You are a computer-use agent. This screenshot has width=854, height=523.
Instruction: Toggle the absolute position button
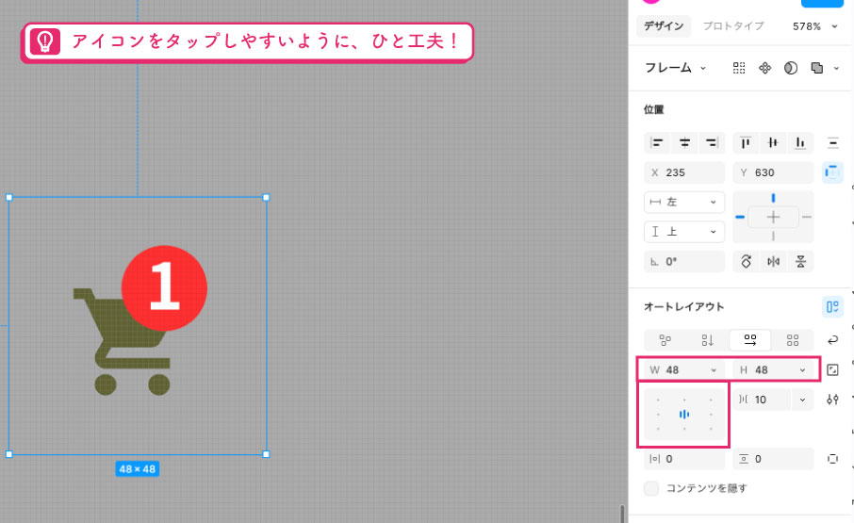click(x=832, y=172)
